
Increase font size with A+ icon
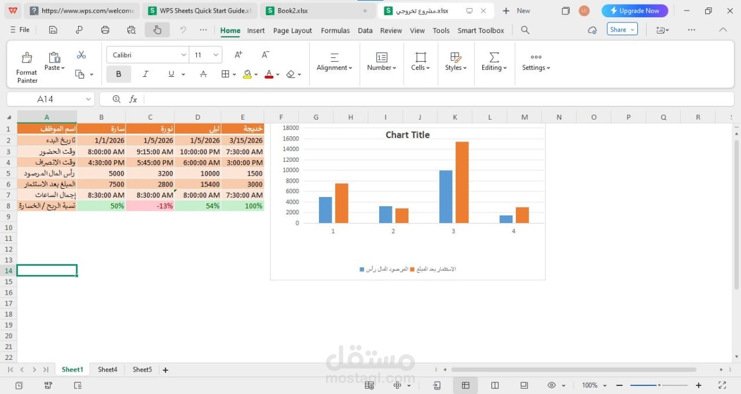click(238, 55)
